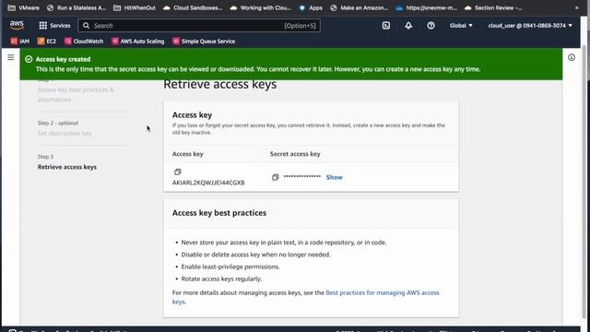Open the CloudWatch favorite shortcut
This screenshot has height=332, width=590.
(84, 41)
